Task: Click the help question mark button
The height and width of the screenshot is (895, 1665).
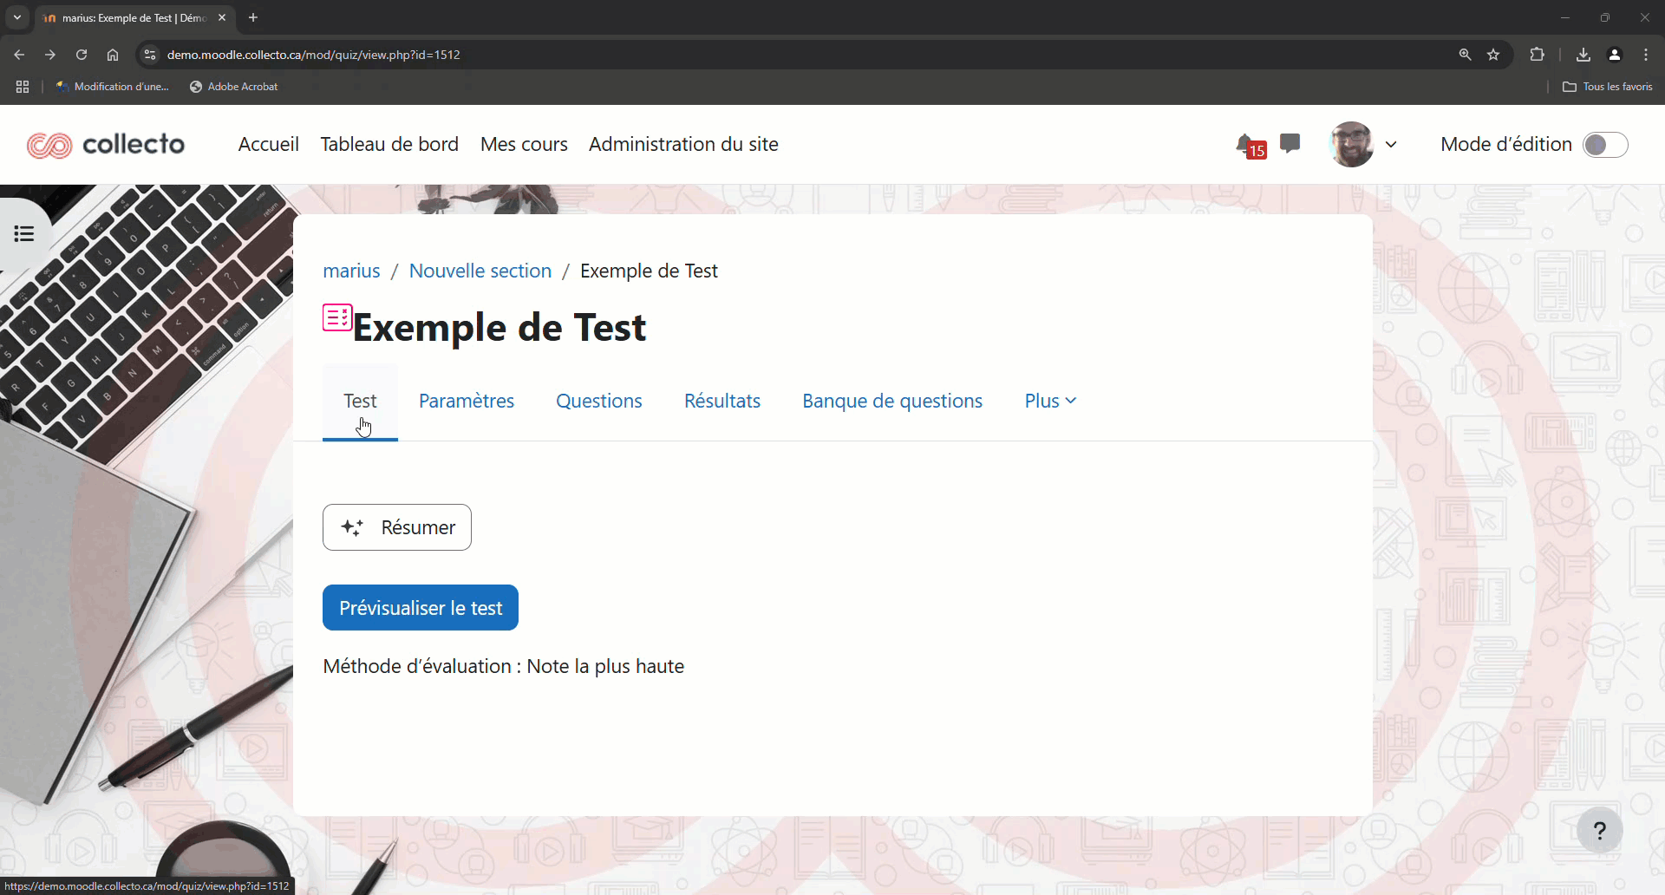Action: [x=1600, y=831]
